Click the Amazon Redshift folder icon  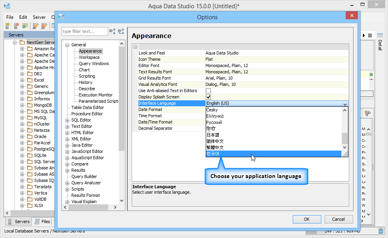pyautogui.click(x=30, y=49)
